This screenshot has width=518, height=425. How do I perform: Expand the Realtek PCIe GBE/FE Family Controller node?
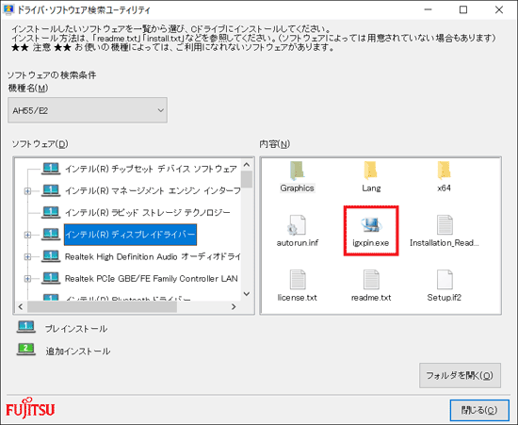pyautogui.click(x=27, y=279)
